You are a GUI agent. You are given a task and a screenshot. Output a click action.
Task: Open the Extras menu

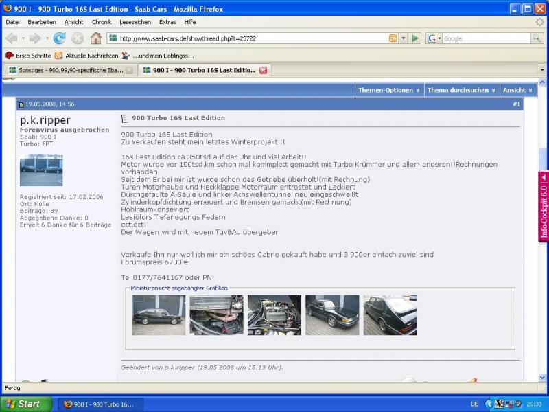pyautogui.click(x=167, y=22)
